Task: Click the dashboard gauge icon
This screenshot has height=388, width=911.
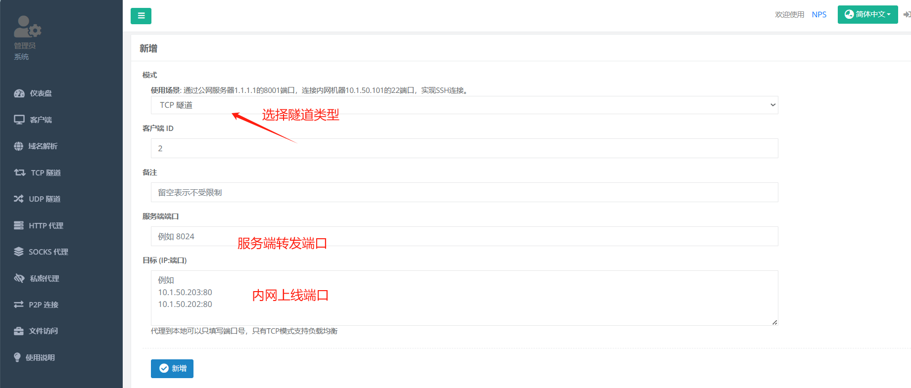Action: click(19, 93)
